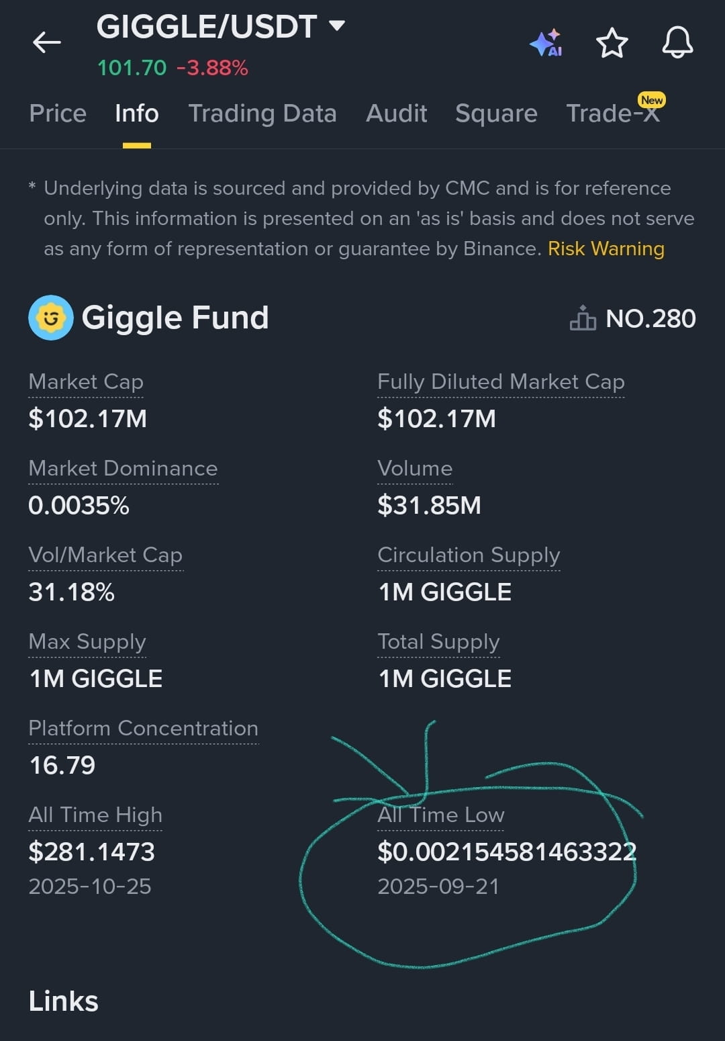Tap the ranking podium icon
Viewport: 725px width, 1041px height.
(582, 318)
